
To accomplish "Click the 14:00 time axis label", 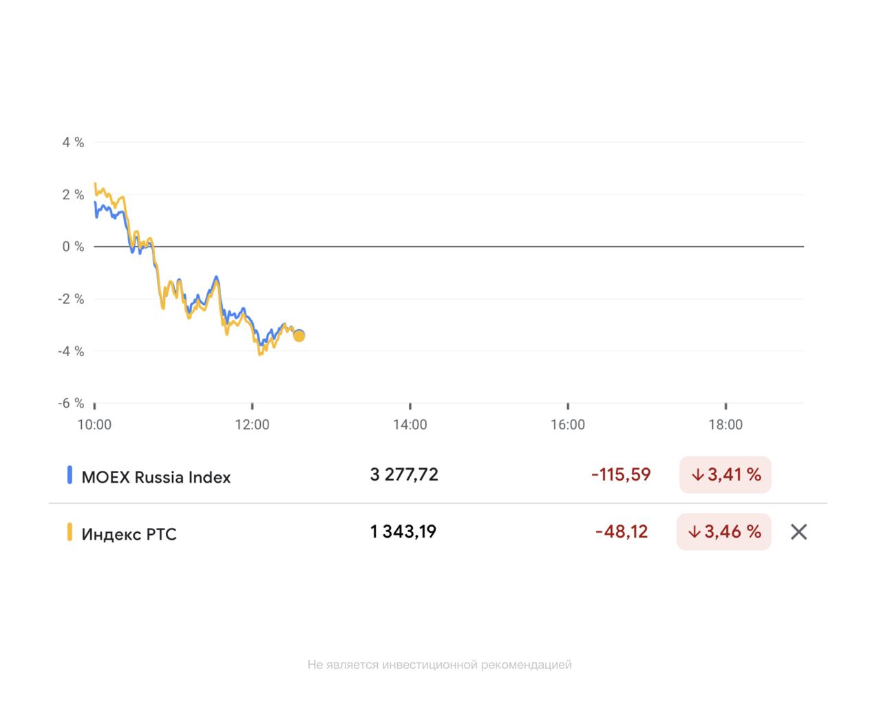I will (x=410, y=425).
